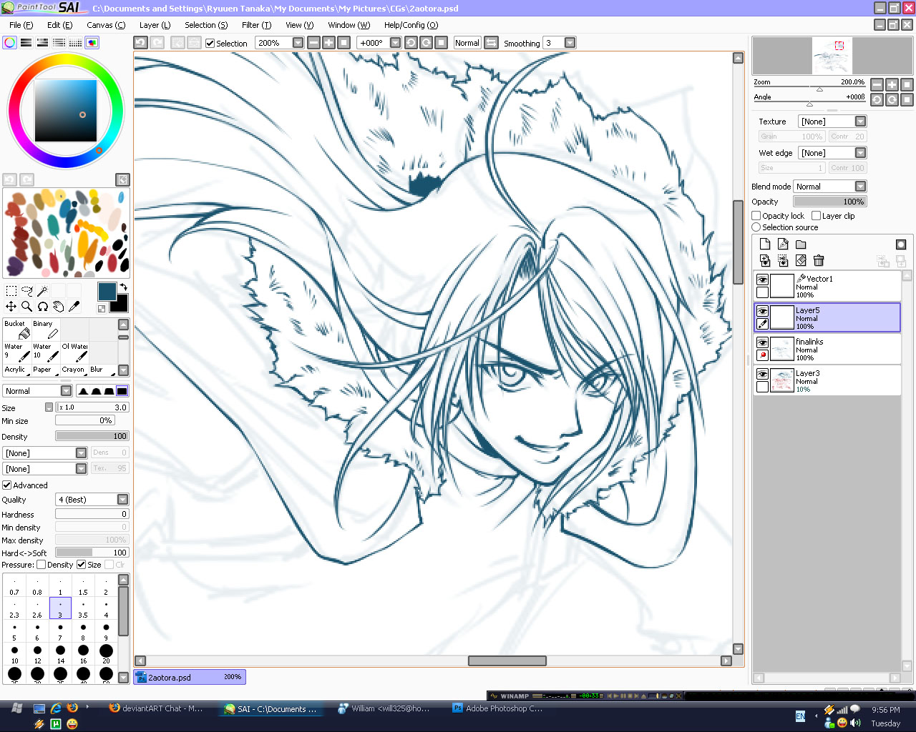This screenshot has width=916, height=732.
Task: Select the Eyedropper color picker tool
Action: pos(74,307)
